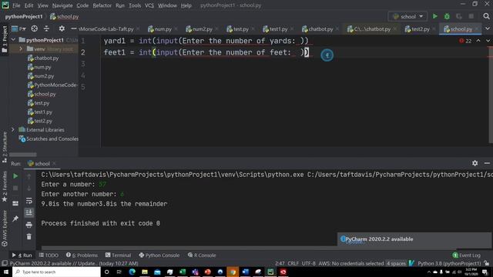Print console output with printer icon
Viewport: 493px width, 277px height.
(x=29, y=225)
